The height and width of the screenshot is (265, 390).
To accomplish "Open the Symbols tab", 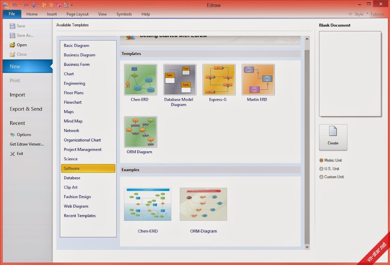I will tap(124, 14).
